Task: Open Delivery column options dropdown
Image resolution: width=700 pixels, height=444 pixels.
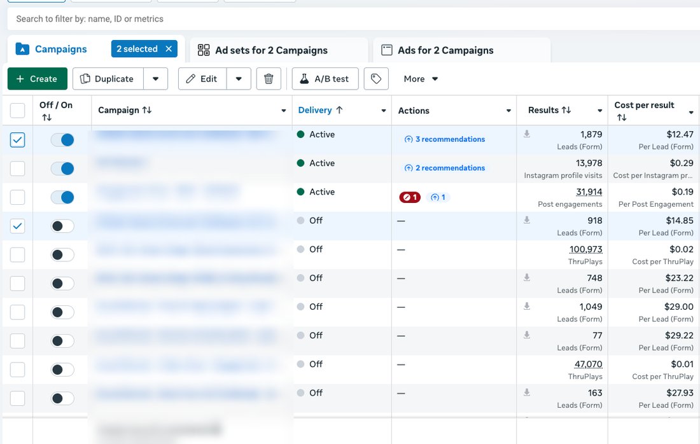Action: point(384,111)
